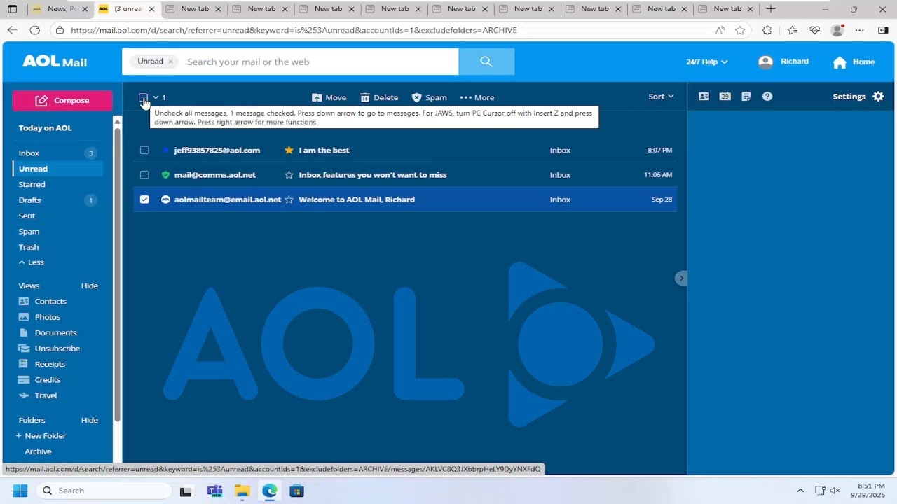The width and height of the screenshot is (897, 504).
Task: Open Richard account profile
Action: pyautogui.click(x=783, y=62)
